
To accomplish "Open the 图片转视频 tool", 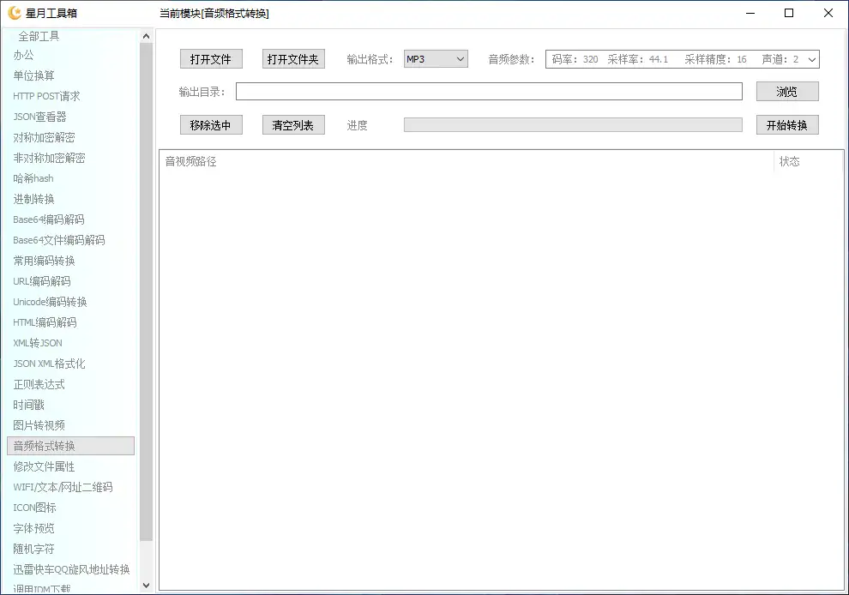I will tap(39, 425).
